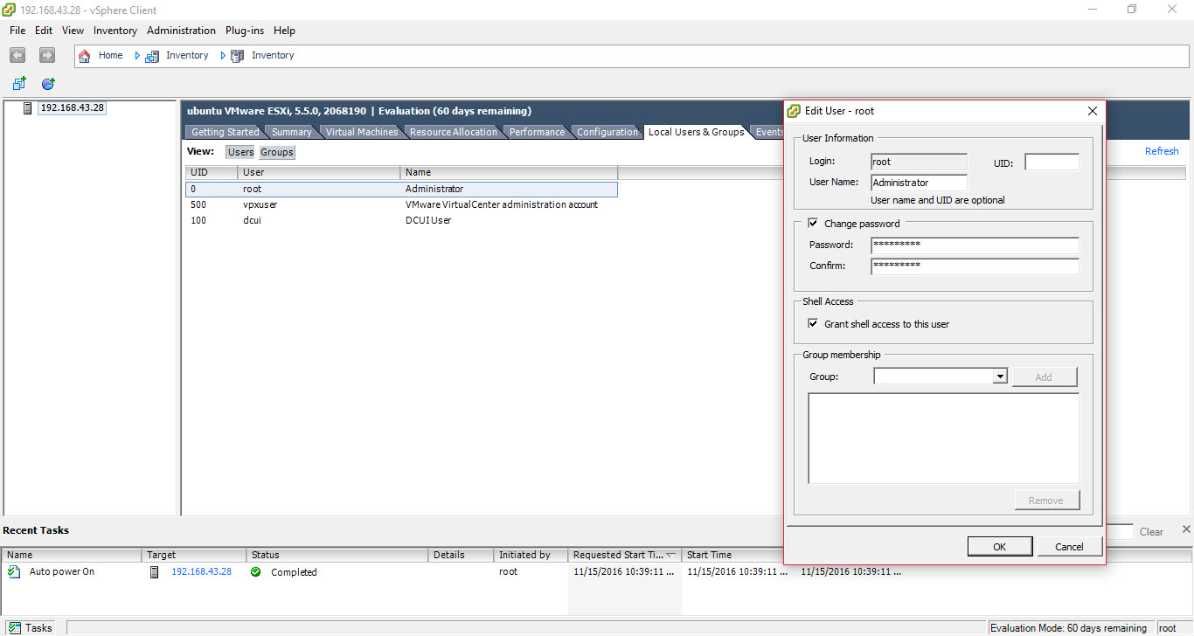Switch to the Summary tab

click(x=291, y=132)
